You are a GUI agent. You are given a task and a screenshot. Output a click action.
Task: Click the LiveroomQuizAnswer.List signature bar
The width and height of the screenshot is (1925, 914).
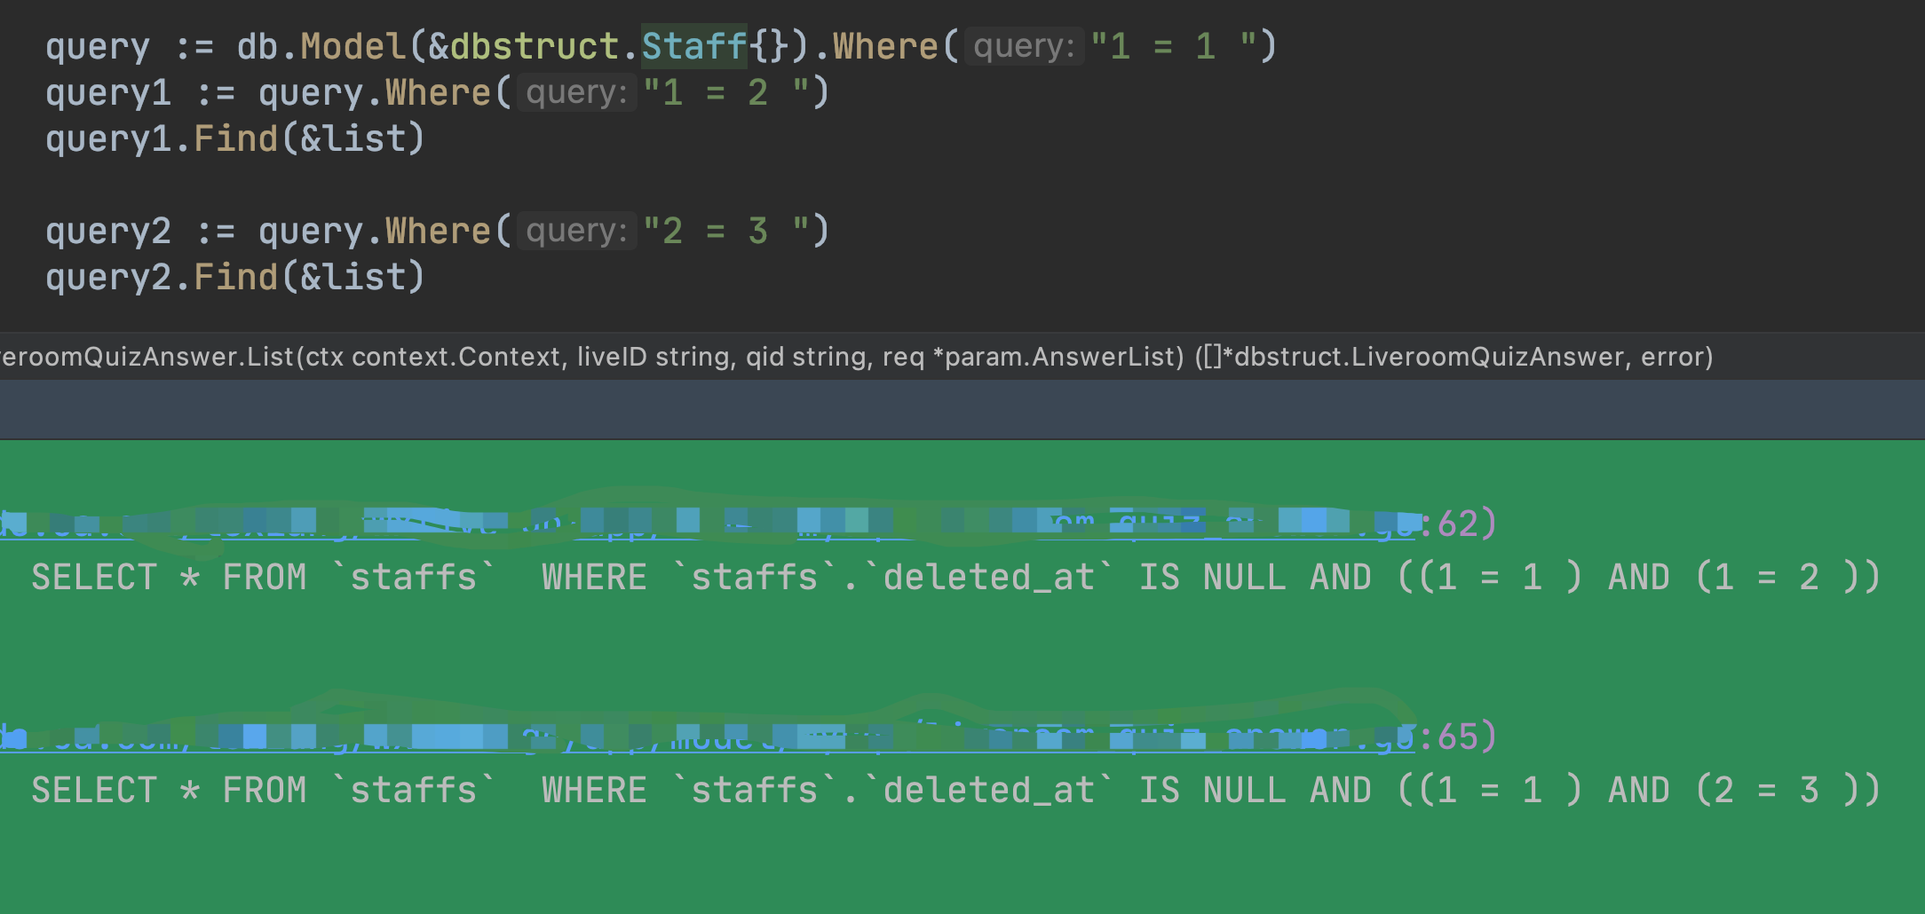point(959,357)
